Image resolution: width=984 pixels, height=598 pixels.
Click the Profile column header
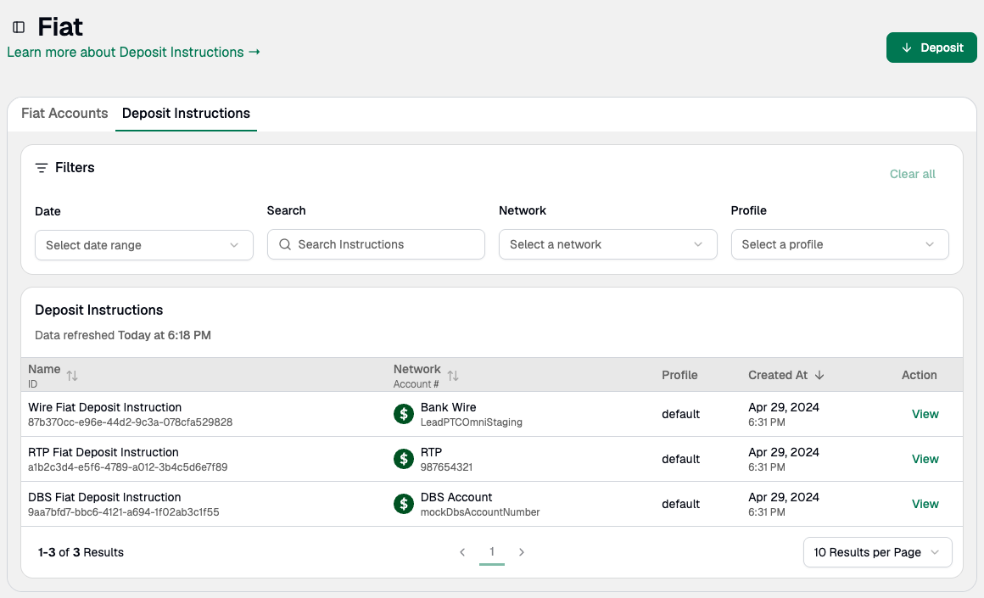(679, 375)
